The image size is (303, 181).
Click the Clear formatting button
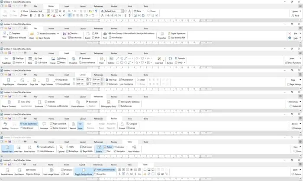point(24,16)
